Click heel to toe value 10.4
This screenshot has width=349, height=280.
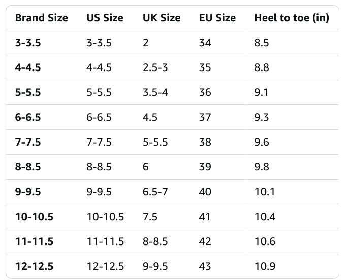tap(265, 217)
